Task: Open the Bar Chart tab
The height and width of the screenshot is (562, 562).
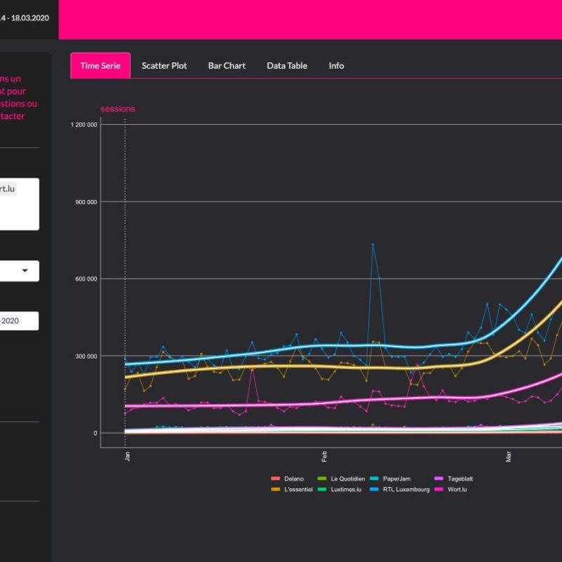Action: 227,65
